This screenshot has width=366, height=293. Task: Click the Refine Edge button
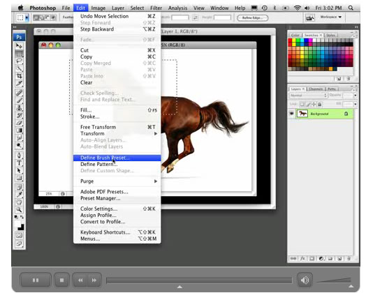click(253, 18)
